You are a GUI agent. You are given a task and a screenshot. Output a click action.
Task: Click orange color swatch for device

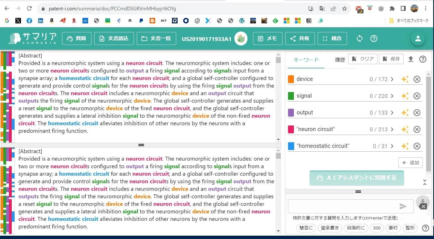(x=291, y=79)
